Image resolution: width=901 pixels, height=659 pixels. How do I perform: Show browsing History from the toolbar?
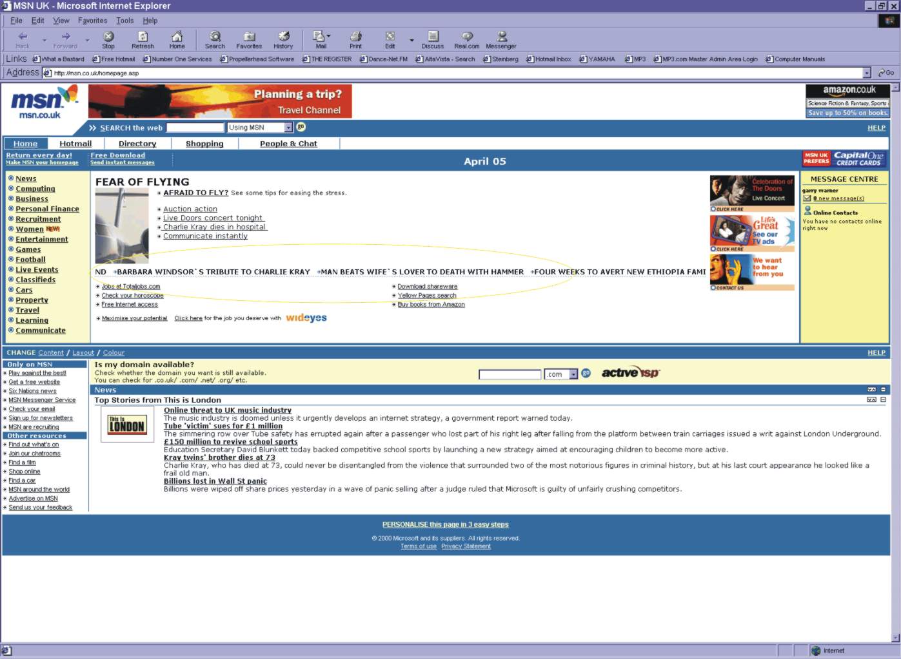283,40
